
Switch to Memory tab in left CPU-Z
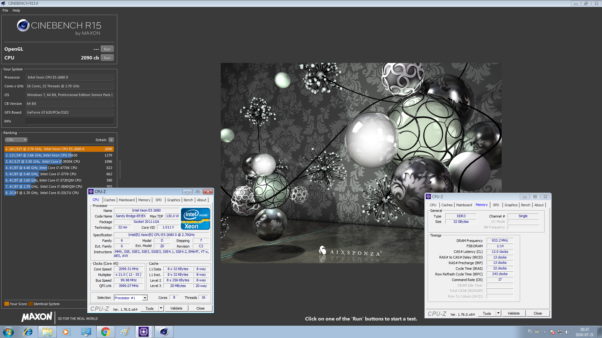click(x=144, y=200)
